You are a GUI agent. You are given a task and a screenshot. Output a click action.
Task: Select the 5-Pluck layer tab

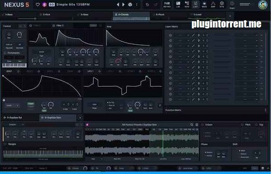click(168, 16)
